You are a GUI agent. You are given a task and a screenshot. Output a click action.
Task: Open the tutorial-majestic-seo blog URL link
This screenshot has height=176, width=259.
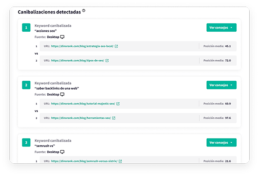click(x=83, y=104)
